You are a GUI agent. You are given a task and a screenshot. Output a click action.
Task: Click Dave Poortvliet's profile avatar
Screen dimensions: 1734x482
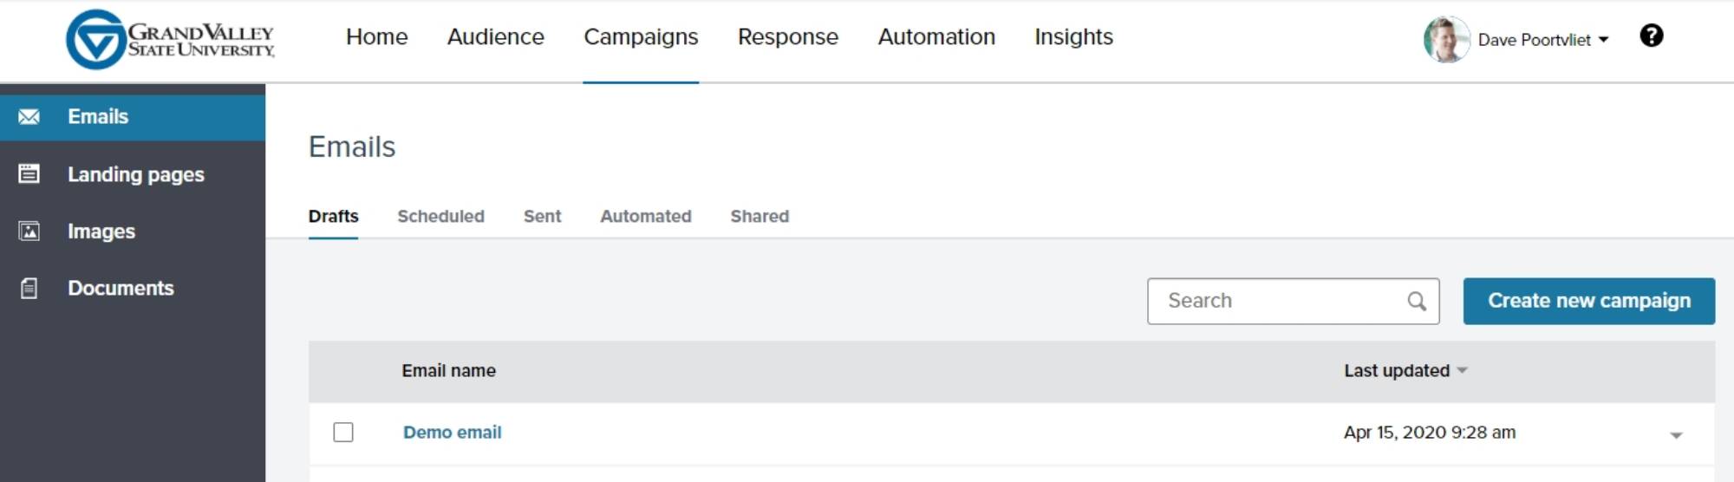(1446, 39)
